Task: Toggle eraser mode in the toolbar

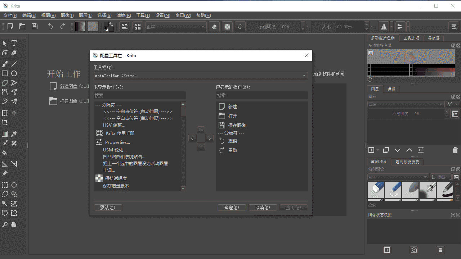Action: 214,26
